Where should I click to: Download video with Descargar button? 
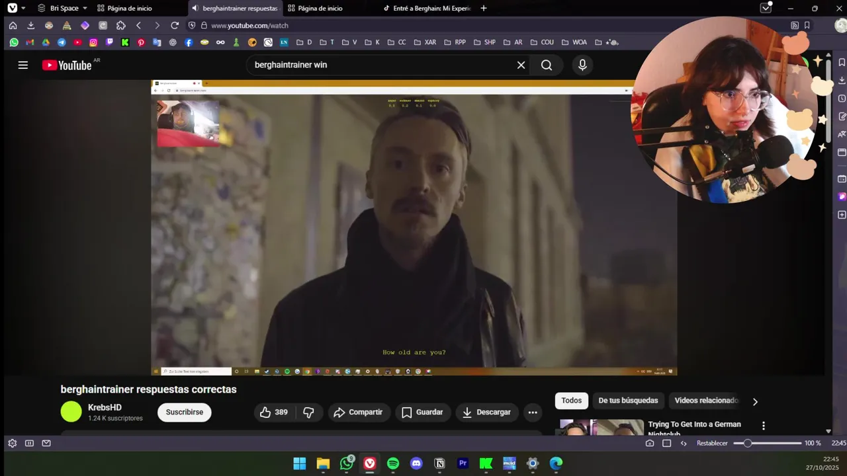486,412
